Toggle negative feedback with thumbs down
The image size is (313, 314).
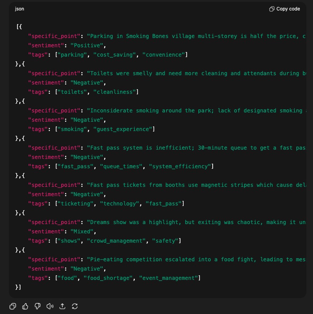[37, 306]
